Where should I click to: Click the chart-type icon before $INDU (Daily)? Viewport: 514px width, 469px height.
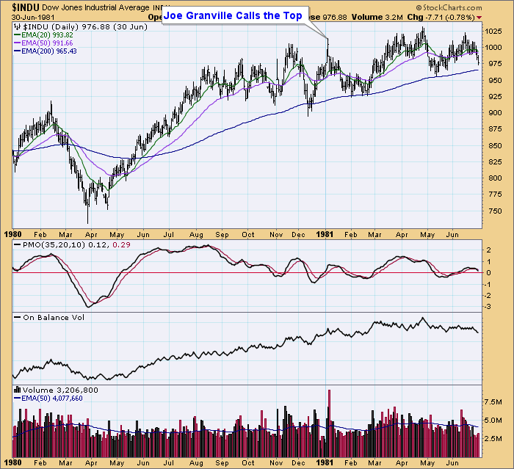click(x=18, y=27)
